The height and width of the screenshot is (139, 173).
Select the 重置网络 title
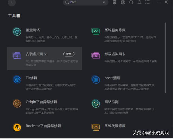pos(33,30)
